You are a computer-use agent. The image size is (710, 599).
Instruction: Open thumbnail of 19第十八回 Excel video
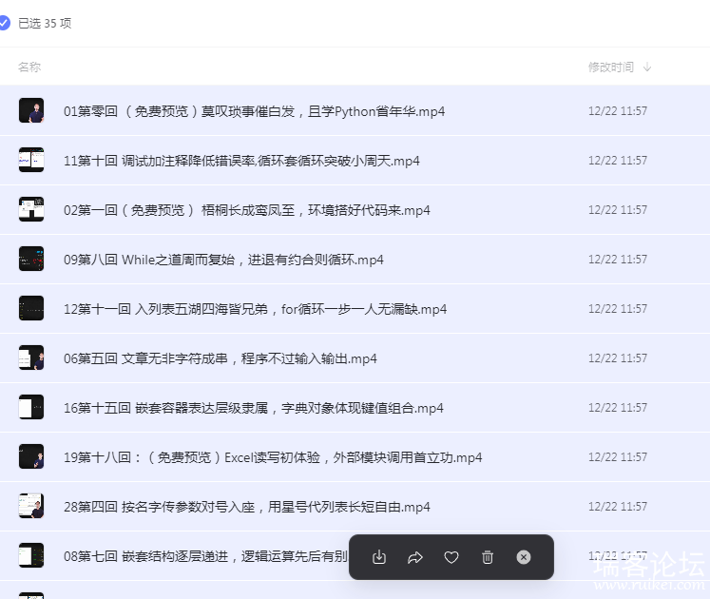(x=31, y=455)
